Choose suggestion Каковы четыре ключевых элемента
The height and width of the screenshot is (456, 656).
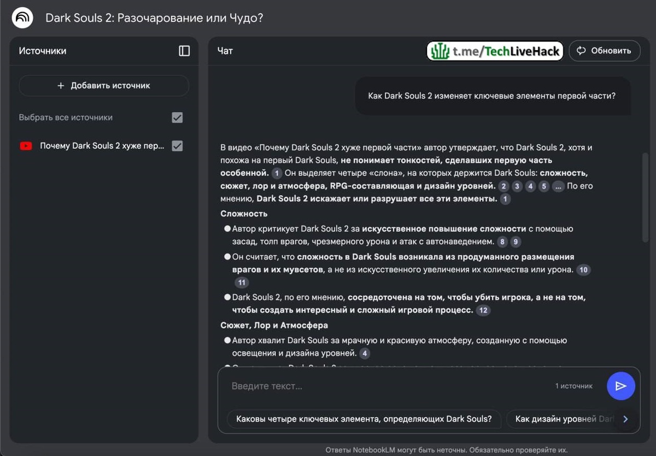tap(364, 419)
